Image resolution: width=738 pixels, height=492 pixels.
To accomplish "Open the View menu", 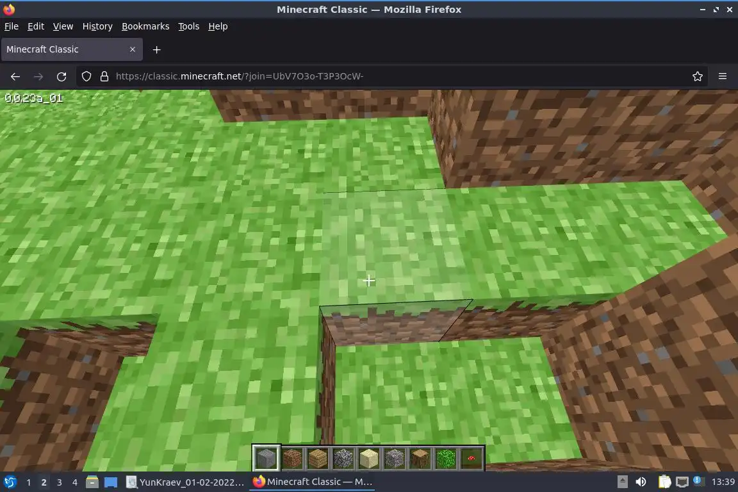I will (63, 26).
